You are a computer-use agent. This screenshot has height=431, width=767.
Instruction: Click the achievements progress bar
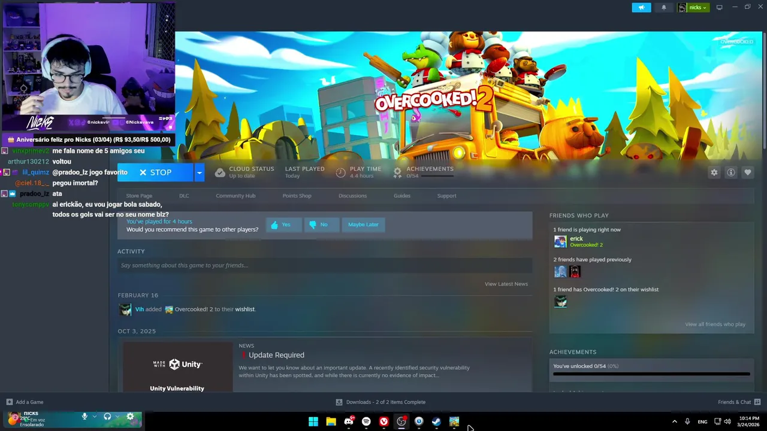(651, 374)
